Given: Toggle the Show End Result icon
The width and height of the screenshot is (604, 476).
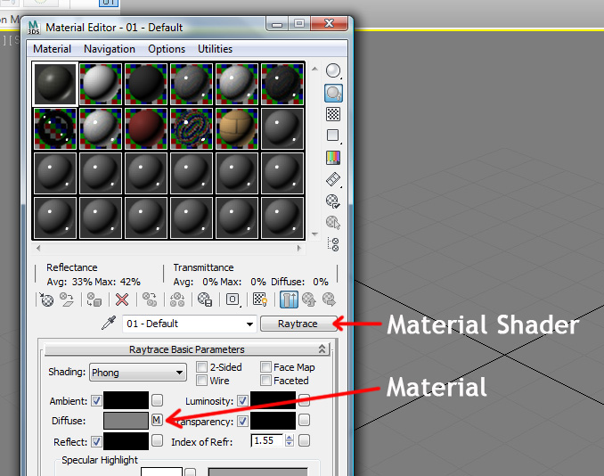Looking at the screenshot, I should (289, 300).
